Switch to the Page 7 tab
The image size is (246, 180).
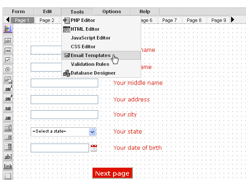tap(169, 20)
